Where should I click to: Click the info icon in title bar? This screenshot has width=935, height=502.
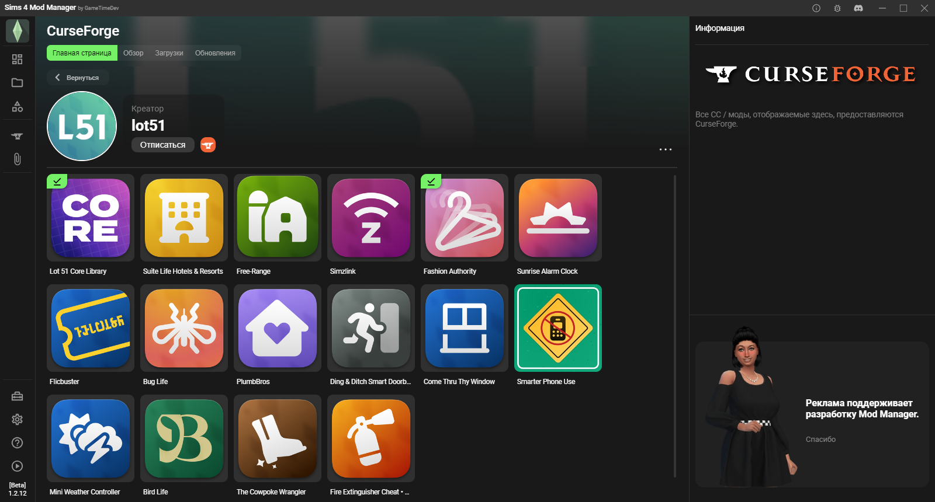[816, 8]
